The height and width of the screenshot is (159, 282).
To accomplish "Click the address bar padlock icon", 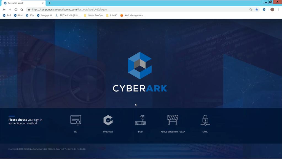I will click(x=29, y=10).
